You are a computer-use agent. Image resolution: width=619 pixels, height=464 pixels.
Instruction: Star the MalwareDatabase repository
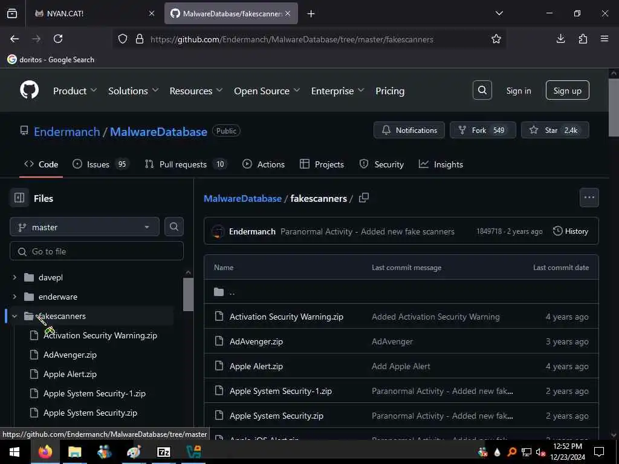click(555, 130)
